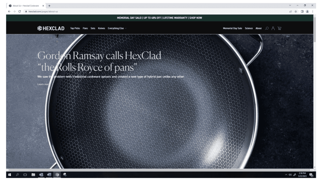
Task: Open the notification center icon
Action: [311, 175]
